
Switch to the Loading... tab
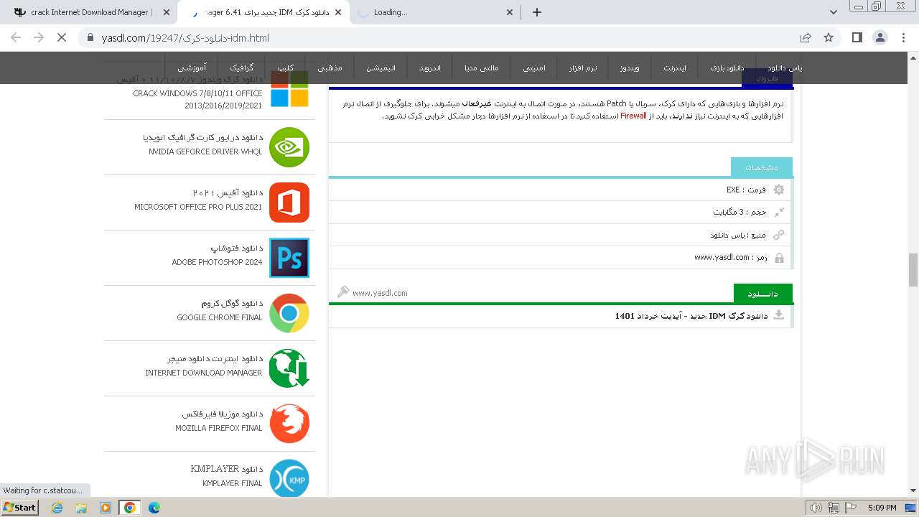click(x=435, y=12)
